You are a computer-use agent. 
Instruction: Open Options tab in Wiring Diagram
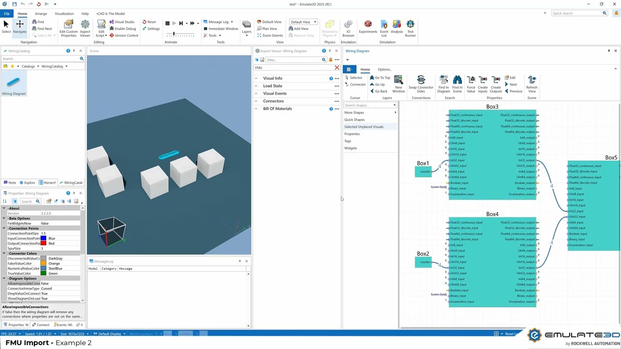[x=384, y=69]
